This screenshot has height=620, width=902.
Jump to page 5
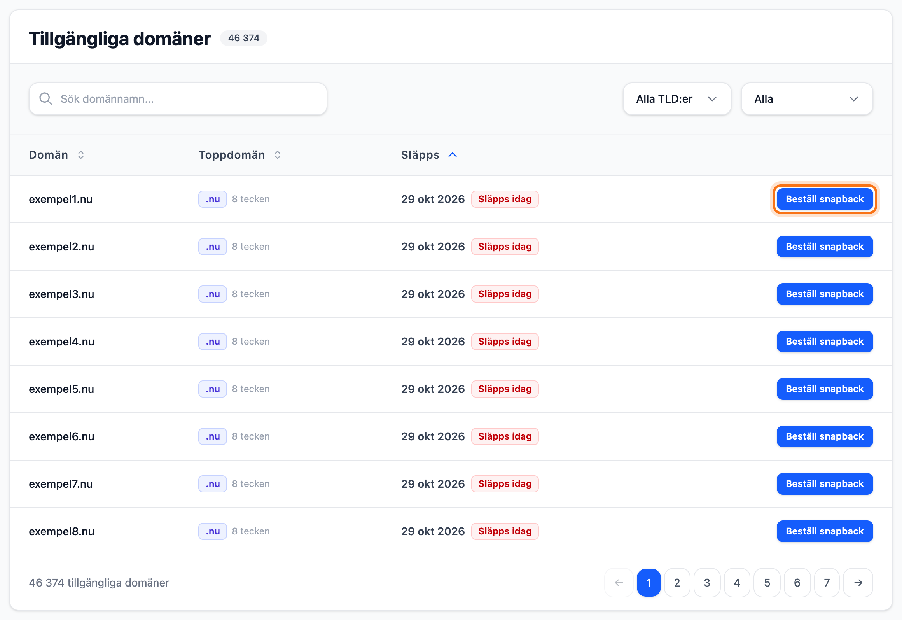pyautogui.click(x=767, y=583)
